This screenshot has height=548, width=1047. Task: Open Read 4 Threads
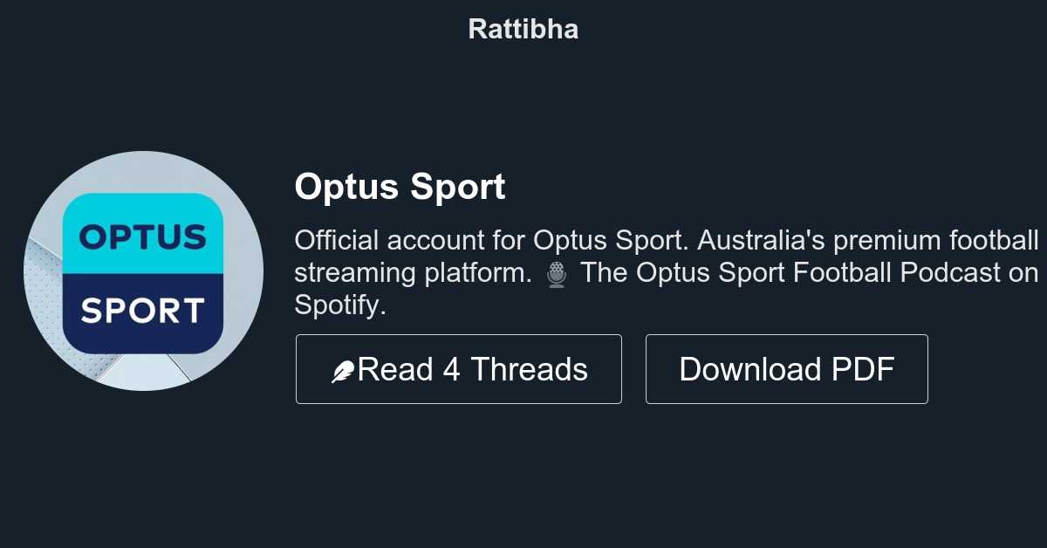pyautogui.click(x=458, y=368)
